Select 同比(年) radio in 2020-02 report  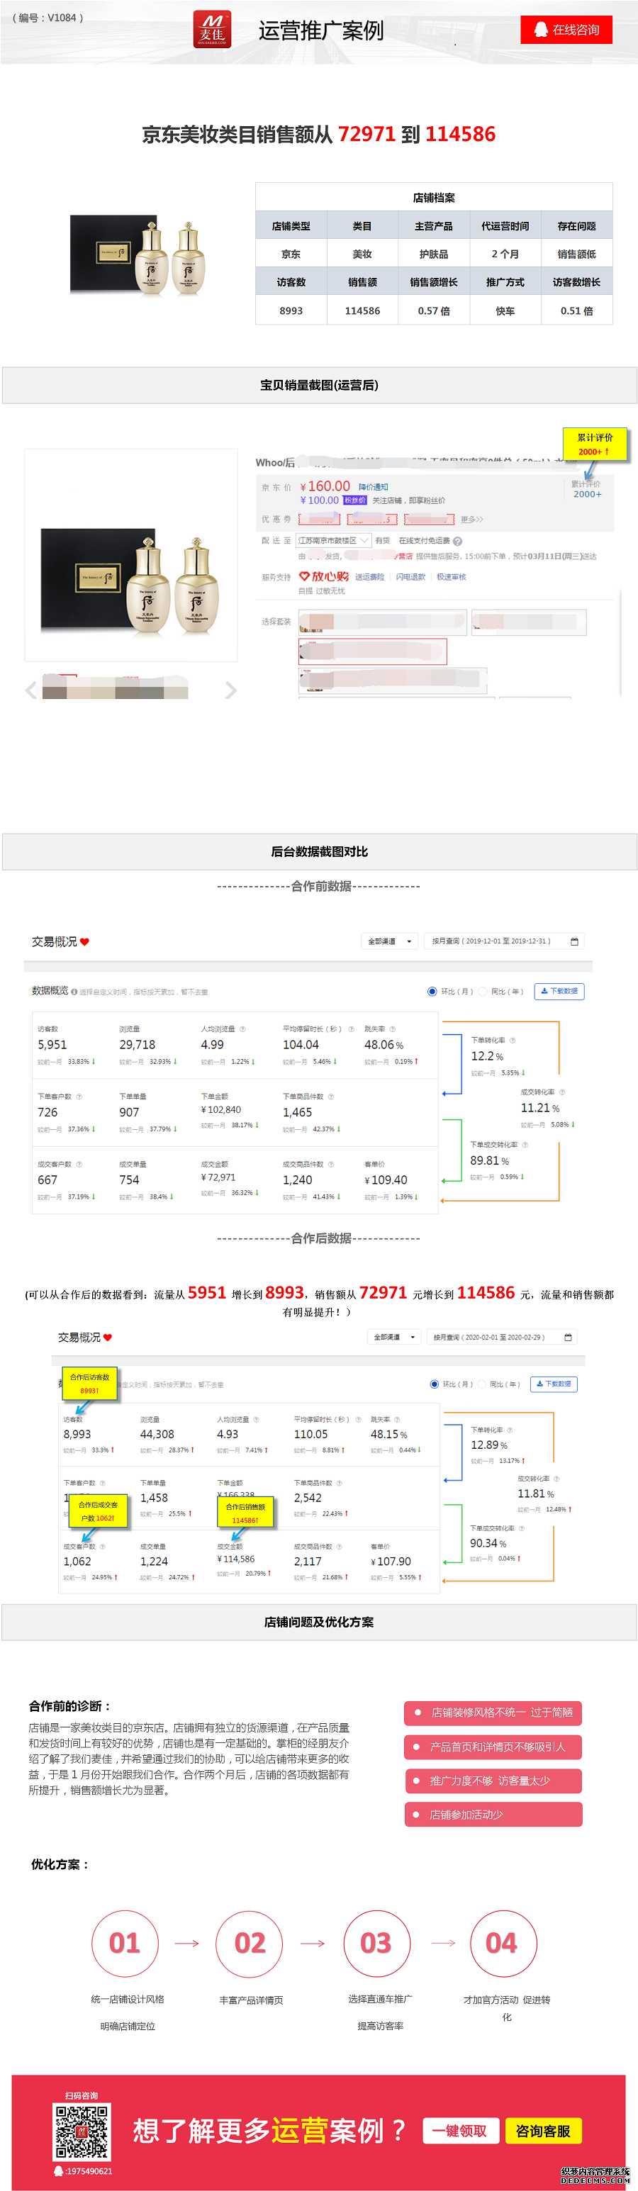pyautogui.click(x=482, y=1384)
